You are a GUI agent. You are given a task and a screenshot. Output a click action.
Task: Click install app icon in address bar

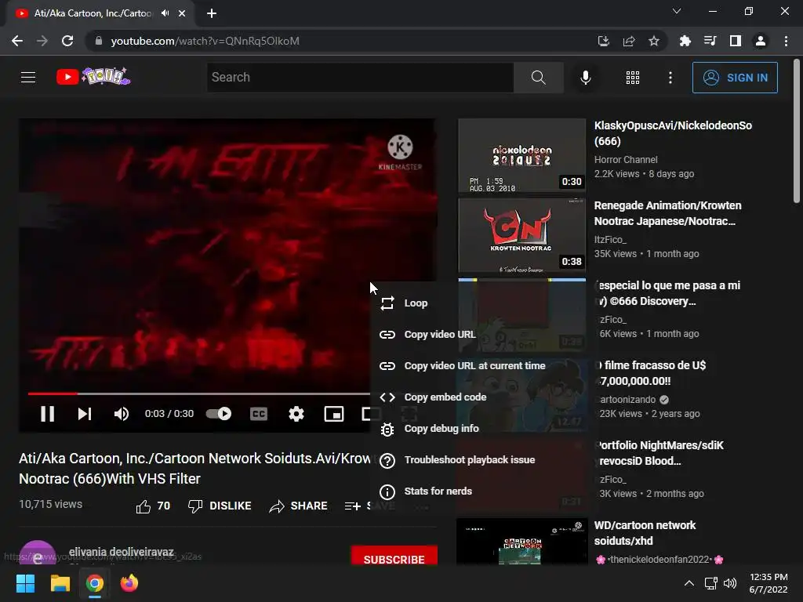(603, 41)
